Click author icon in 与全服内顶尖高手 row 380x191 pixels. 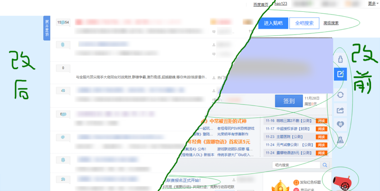[x=214, y=78]
